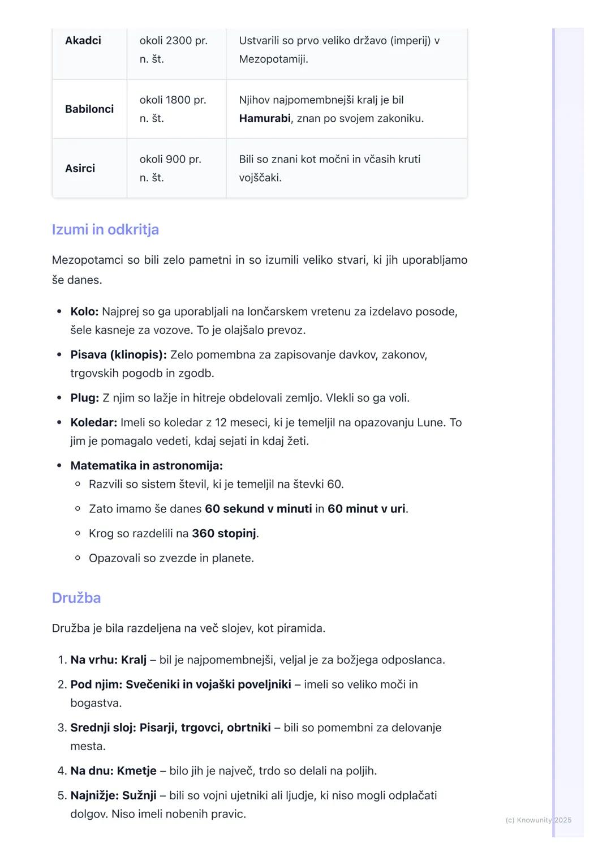Click the "Plug:" bullet label
This screenshot has height=865, width=611.
84,398
